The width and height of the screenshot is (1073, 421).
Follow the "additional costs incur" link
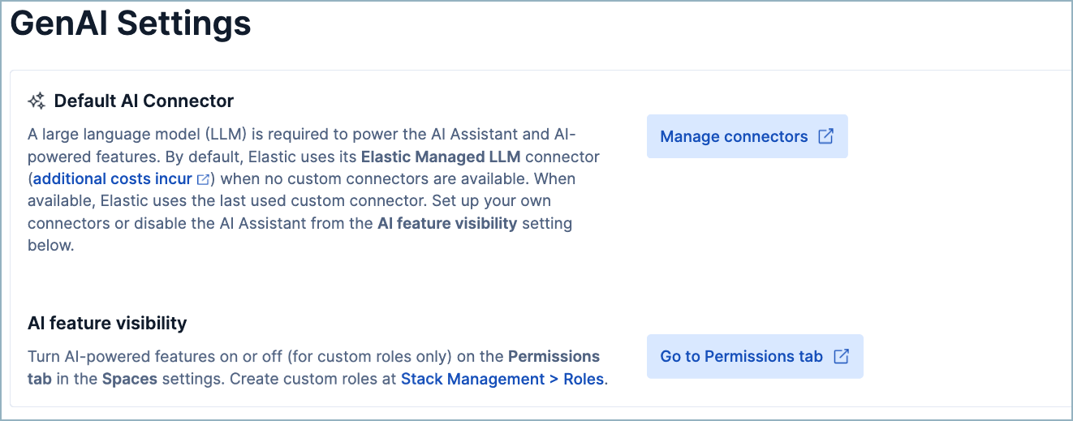pos(113,178)
